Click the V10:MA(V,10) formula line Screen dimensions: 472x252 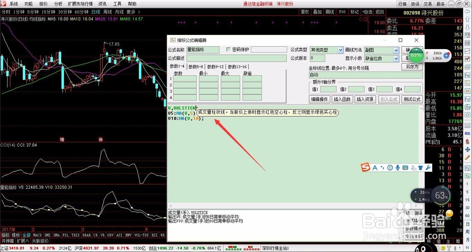click(x=185, y=118)
